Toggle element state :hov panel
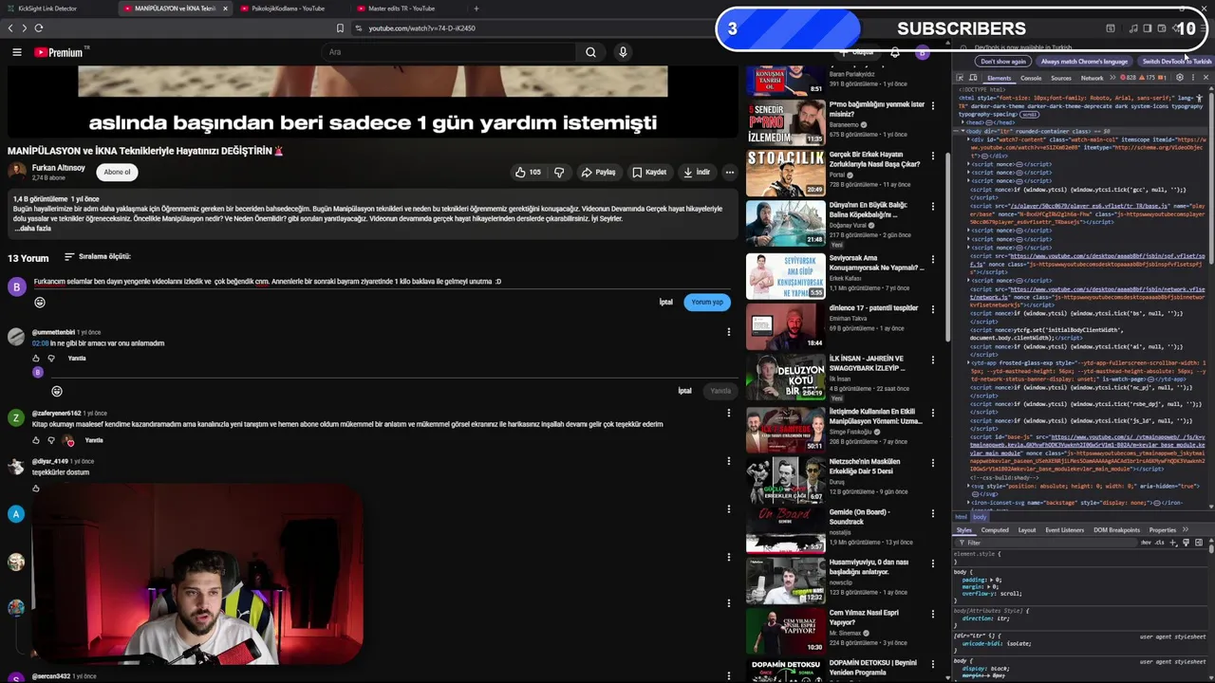 1146,543
